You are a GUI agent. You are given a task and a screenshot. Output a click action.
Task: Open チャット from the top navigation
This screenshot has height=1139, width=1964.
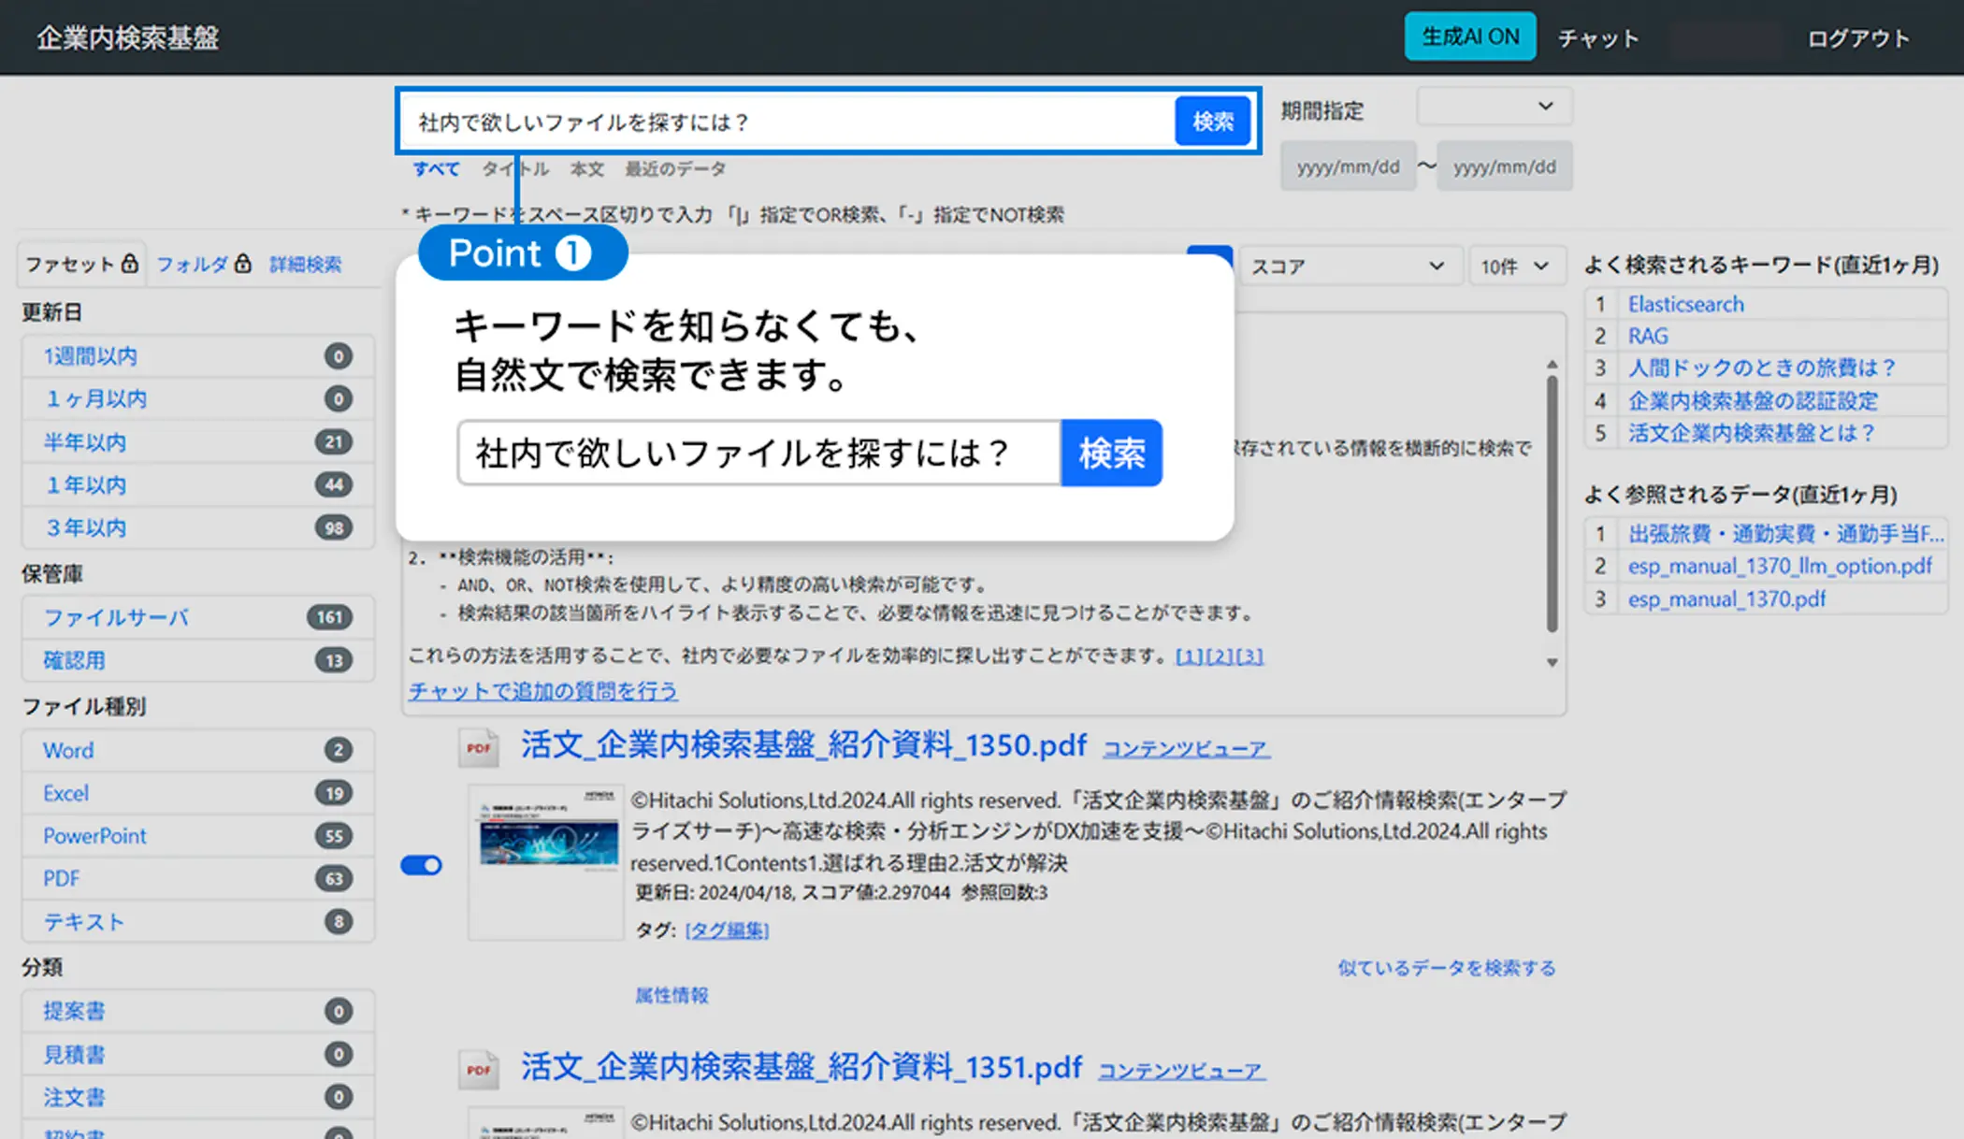pyautogui.click(x=1597, y=38)
